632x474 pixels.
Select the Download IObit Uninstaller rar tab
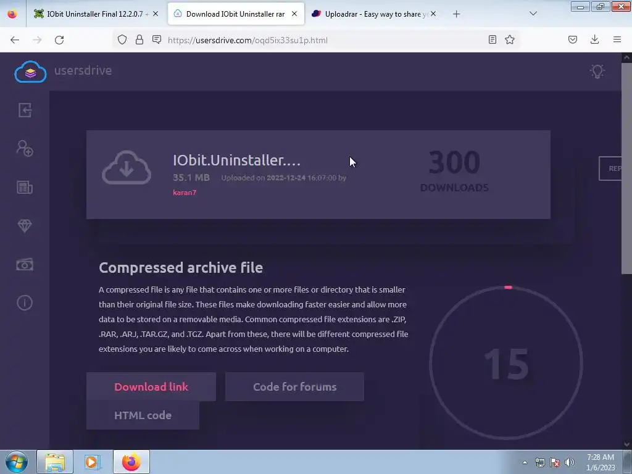point(236,14)
